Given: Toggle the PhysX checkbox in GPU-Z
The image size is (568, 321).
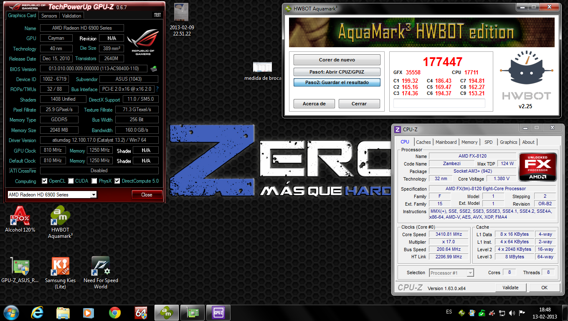Looking at the screenshot, I should pyautogui.click(x=94, y=181).
